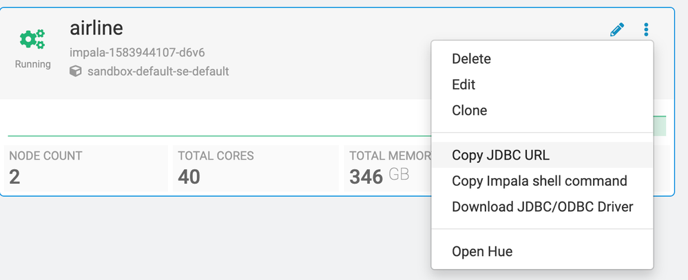
Task: Click the green gears Running status icon
Action: pyautogui.click(x=32, y=41)
